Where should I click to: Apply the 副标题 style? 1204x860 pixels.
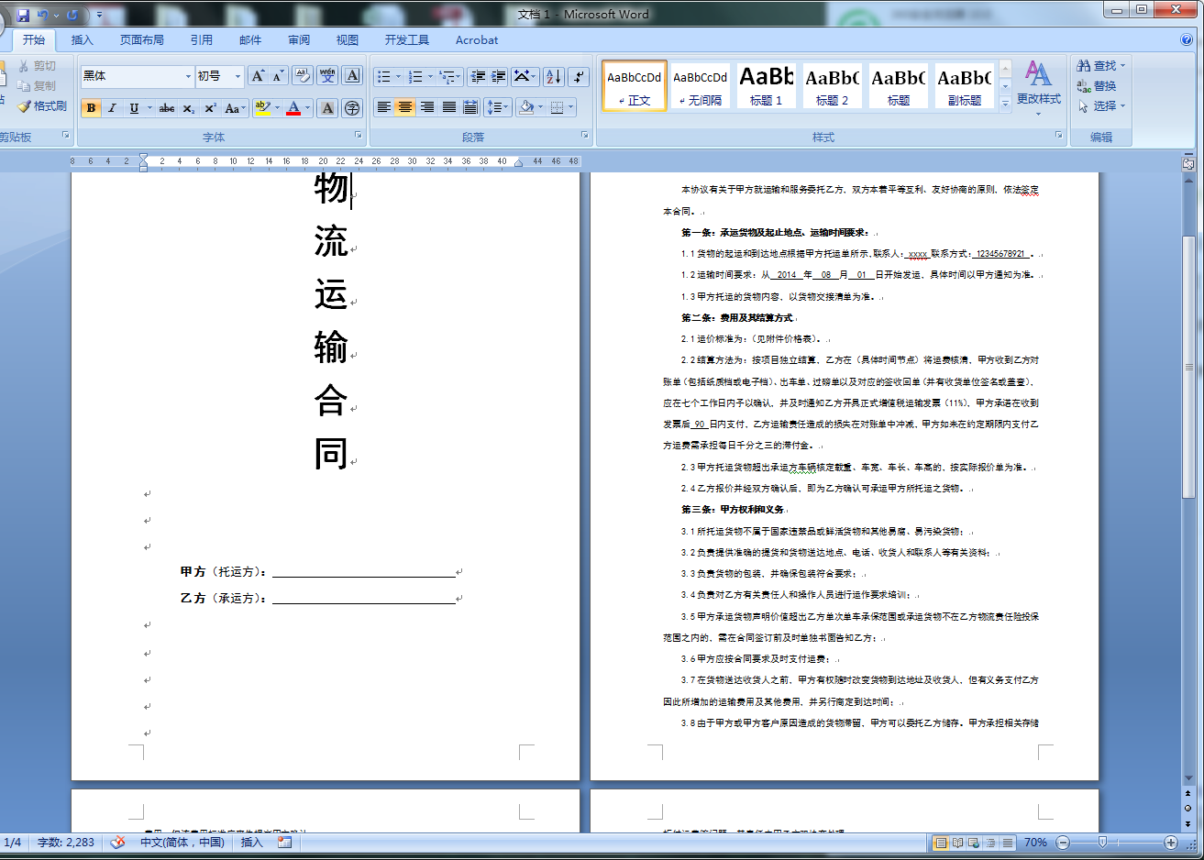click(x=965, y=86)
